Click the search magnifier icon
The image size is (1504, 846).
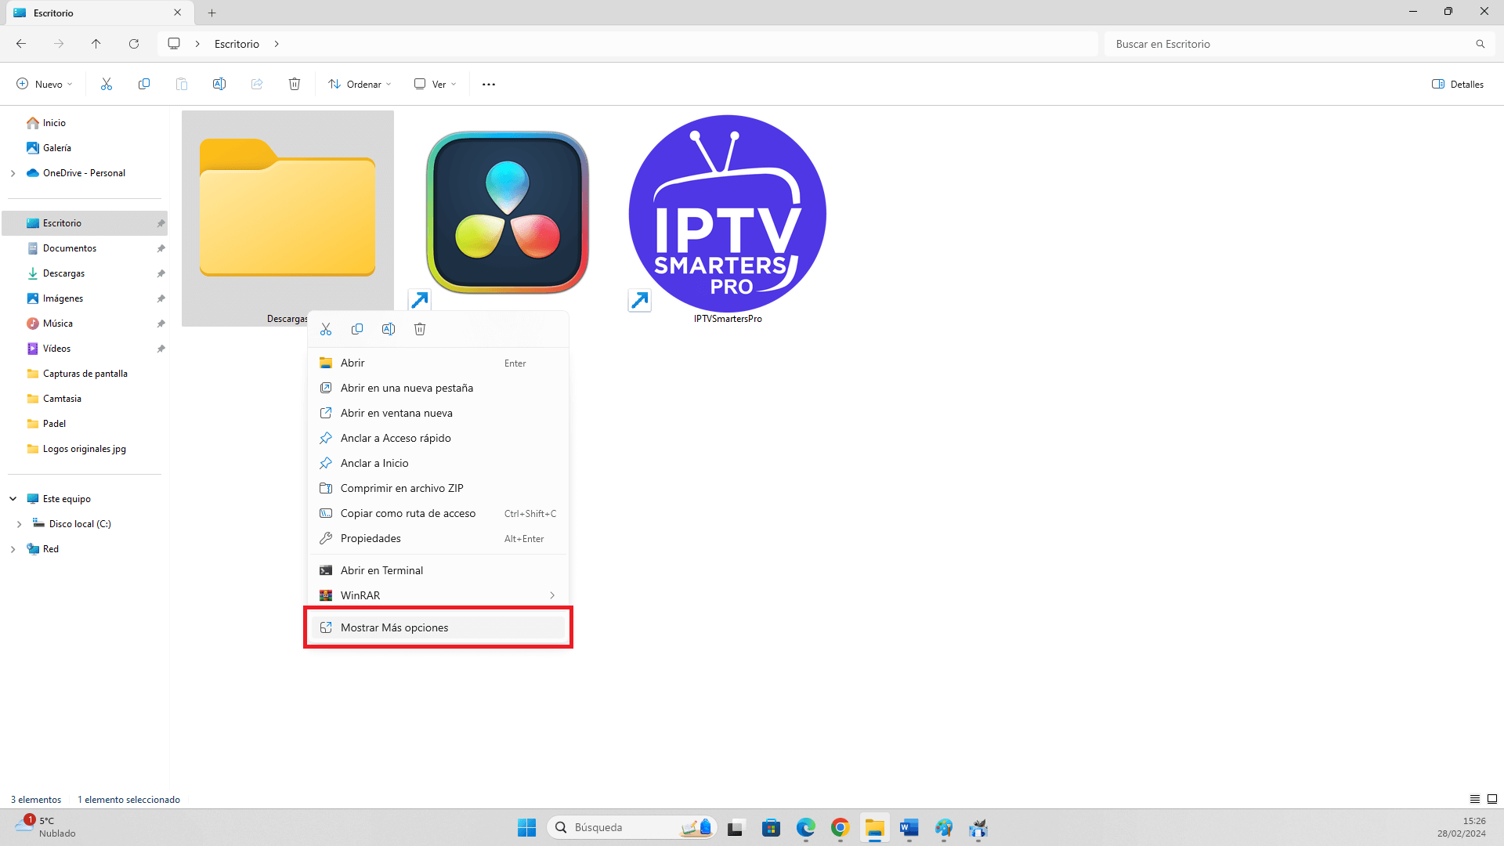coord(1480,44)
